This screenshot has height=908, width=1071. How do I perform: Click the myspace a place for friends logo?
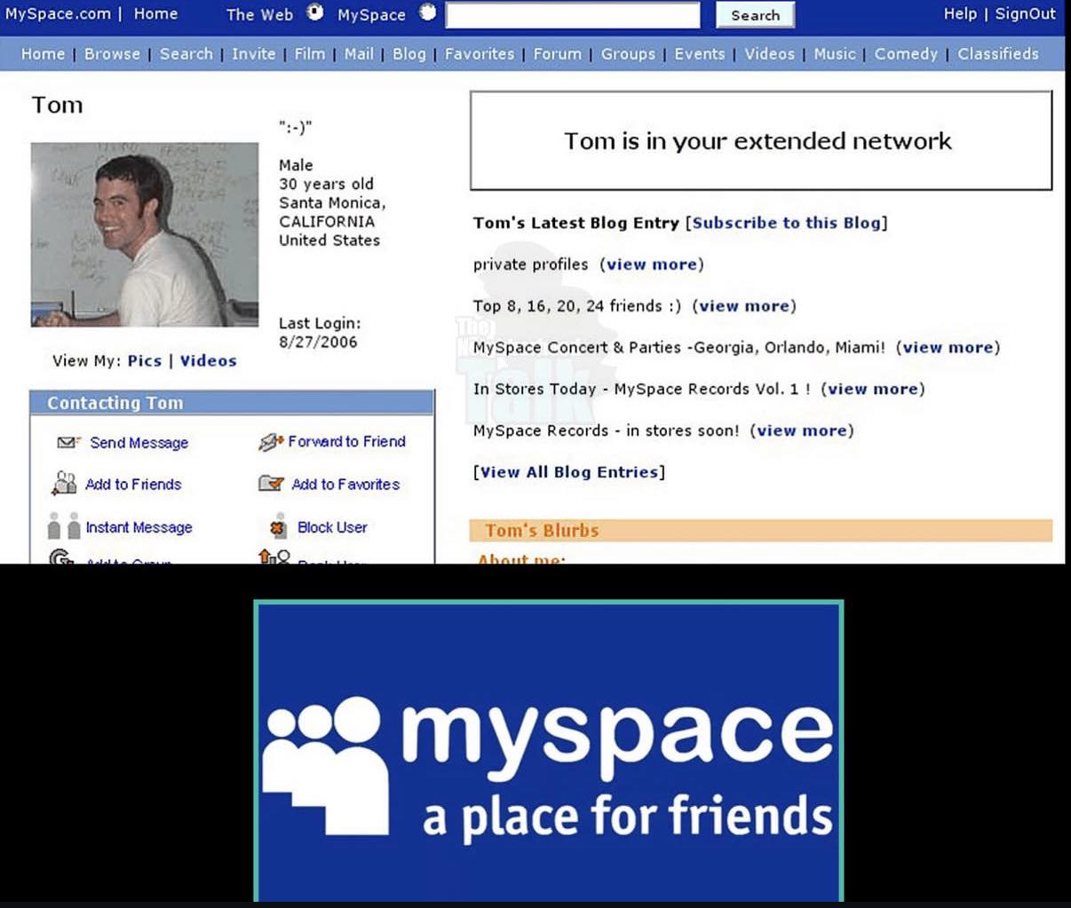(x=549, y=751)
